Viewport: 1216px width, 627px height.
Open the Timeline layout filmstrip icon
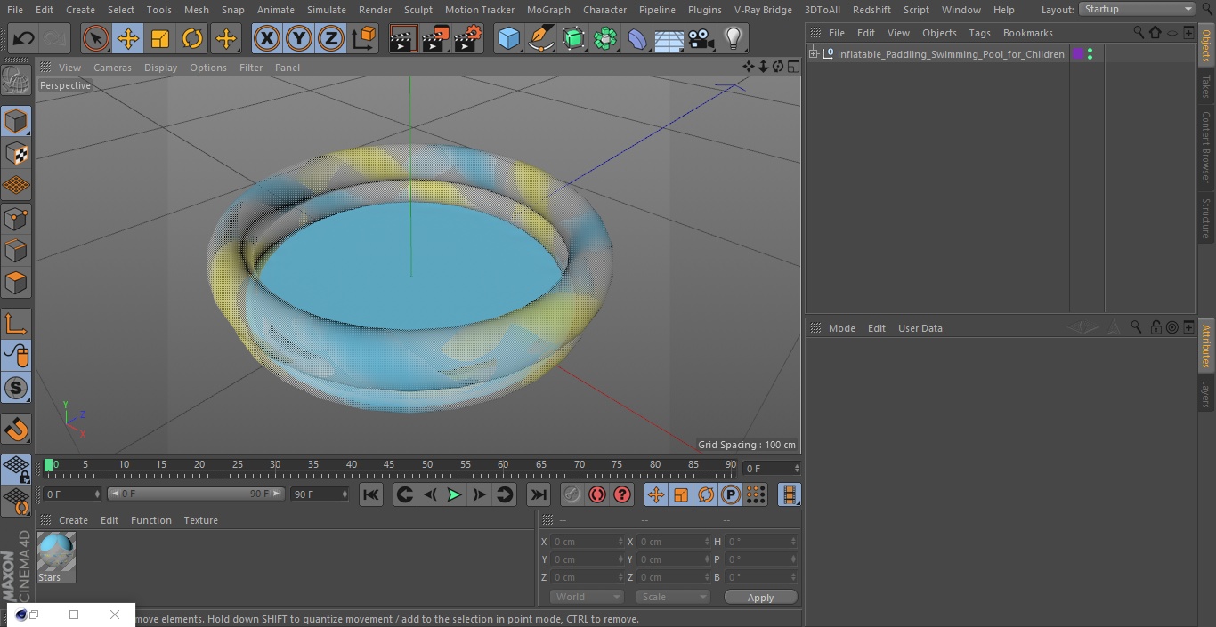pos(789,494)
